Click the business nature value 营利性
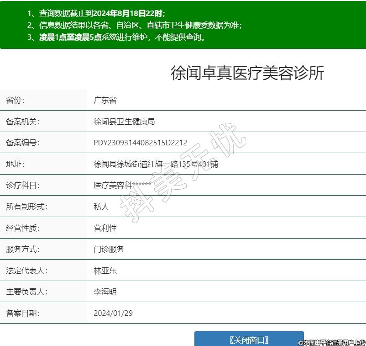 [x=105, y=228]
